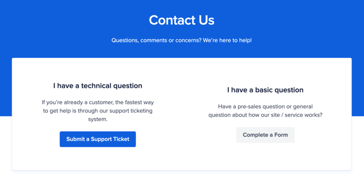Click the "If you're already a customer" text line
Image resolution: width=364 pixels, height=180 pixels.
[98, 102]
